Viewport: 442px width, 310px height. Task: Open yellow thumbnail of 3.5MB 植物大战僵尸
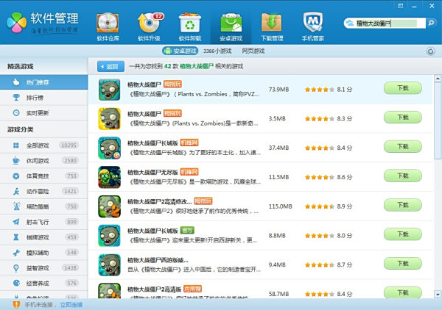(109, 119)
